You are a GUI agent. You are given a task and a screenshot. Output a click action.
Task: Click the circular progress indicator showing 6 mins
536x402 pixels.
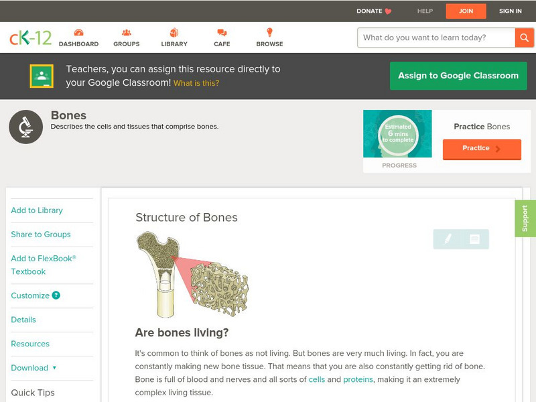[398, 133]
